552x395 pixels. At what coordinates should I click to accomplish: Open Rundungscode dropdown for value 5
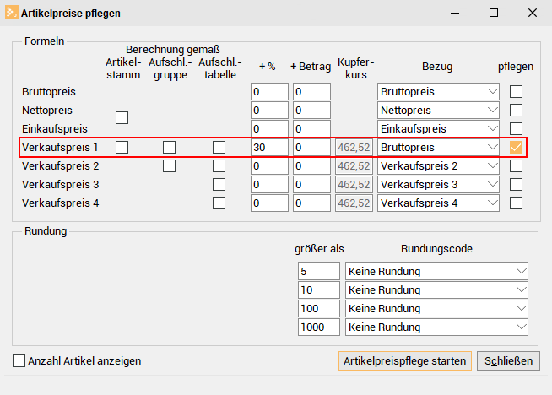coord(436,272)
